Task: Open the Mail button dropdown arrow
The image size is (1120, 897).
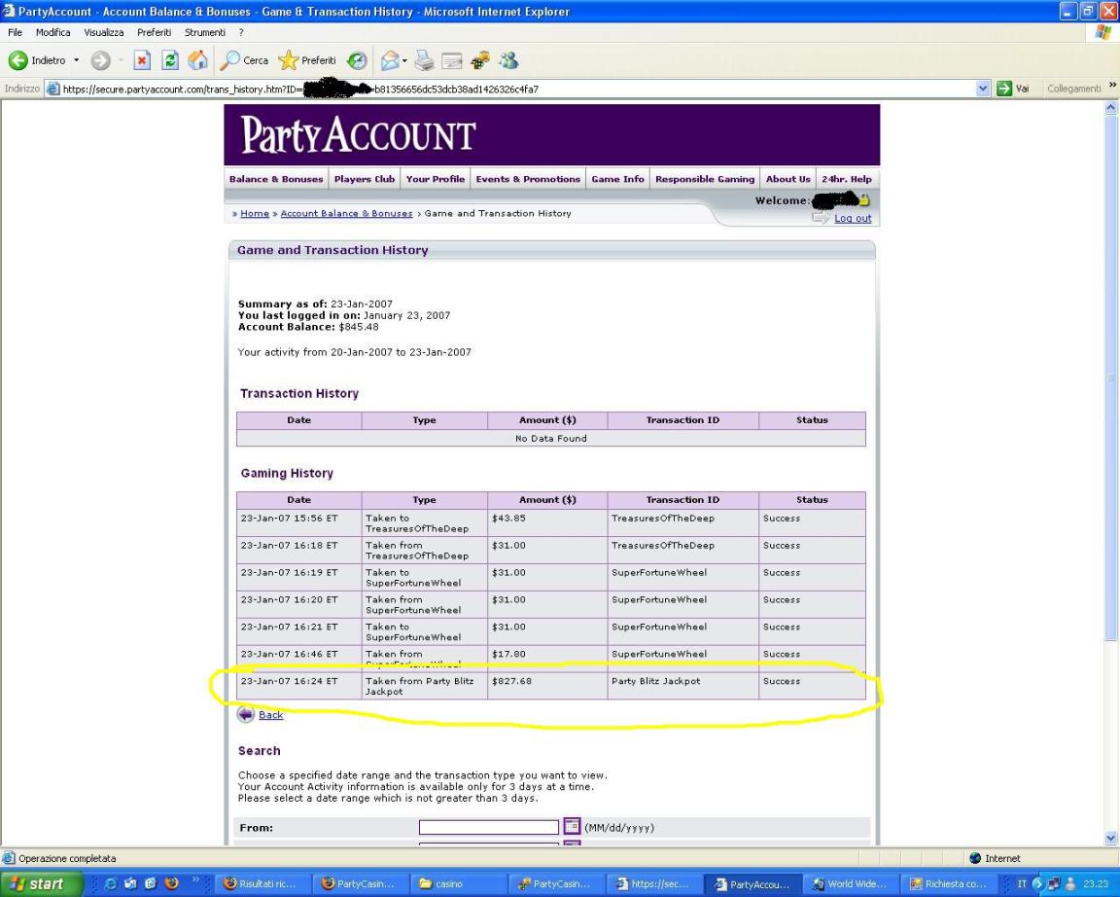Action: pos(404,60)
